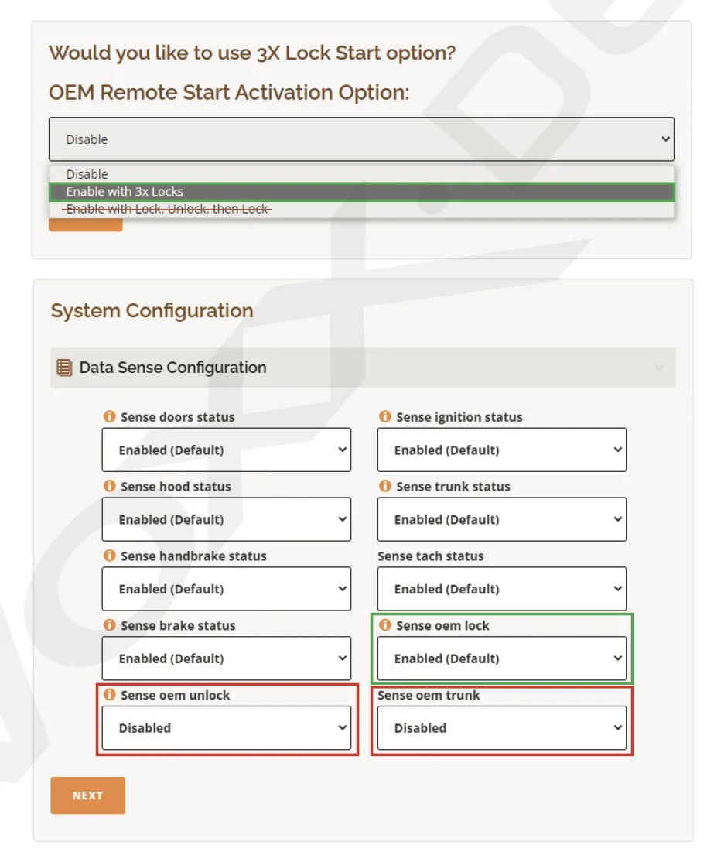The width and height of the screenshot is (707, 862).
Task: Click info icon beside Sense ignition status
Action: [x=385, y=417]
